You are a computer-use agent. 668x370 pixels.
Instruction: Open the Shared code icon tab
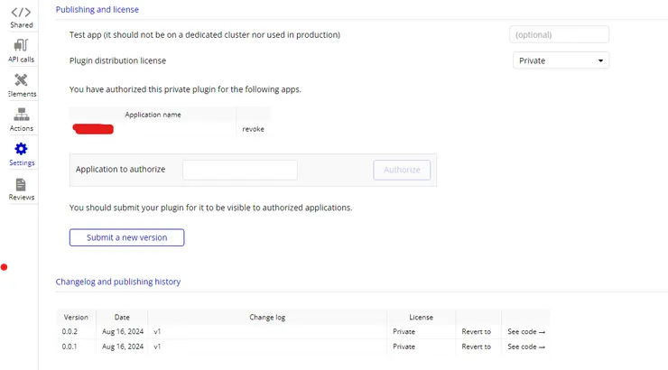22,12
